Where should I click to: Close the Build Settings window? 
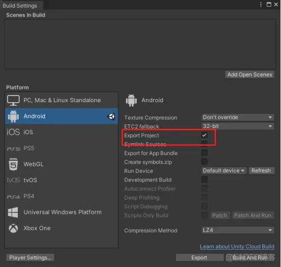click(x=276, y=5)
